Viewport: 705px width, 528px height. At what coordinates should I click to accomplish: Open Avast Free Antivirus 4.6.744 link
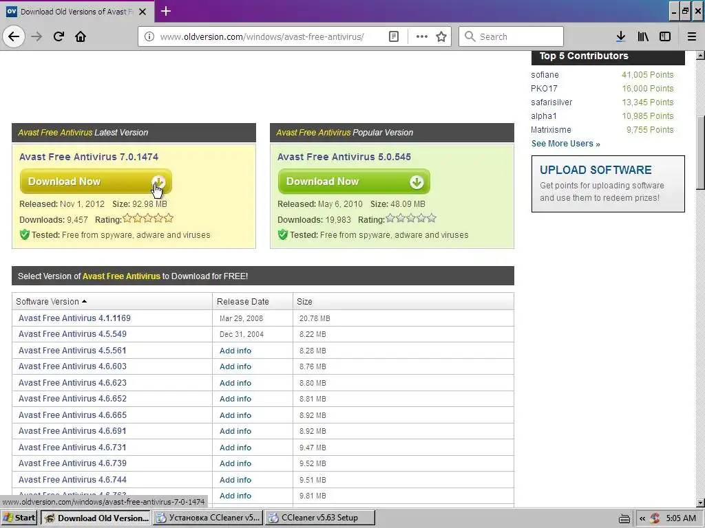(x=72, y=479)
